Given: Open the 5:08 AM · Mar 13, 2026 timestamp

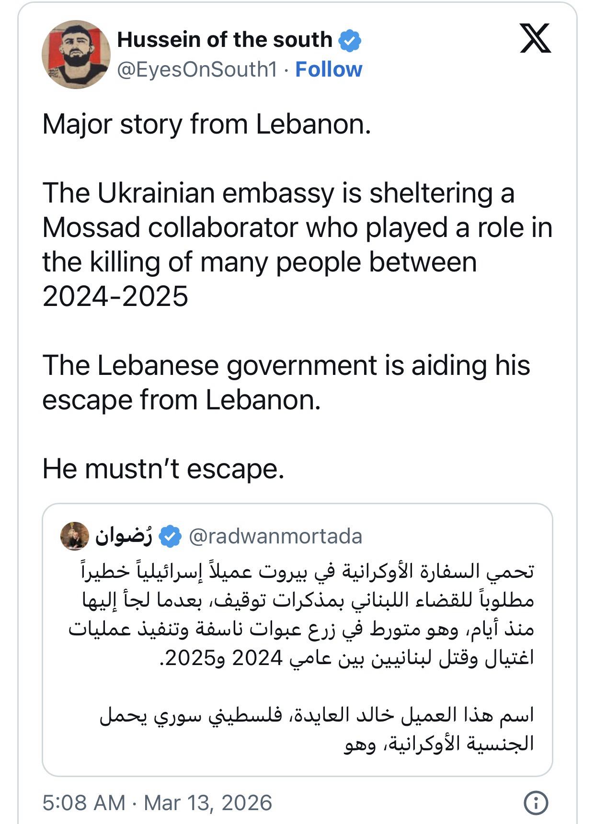Looking at the screenshot, I should [157, 802].
